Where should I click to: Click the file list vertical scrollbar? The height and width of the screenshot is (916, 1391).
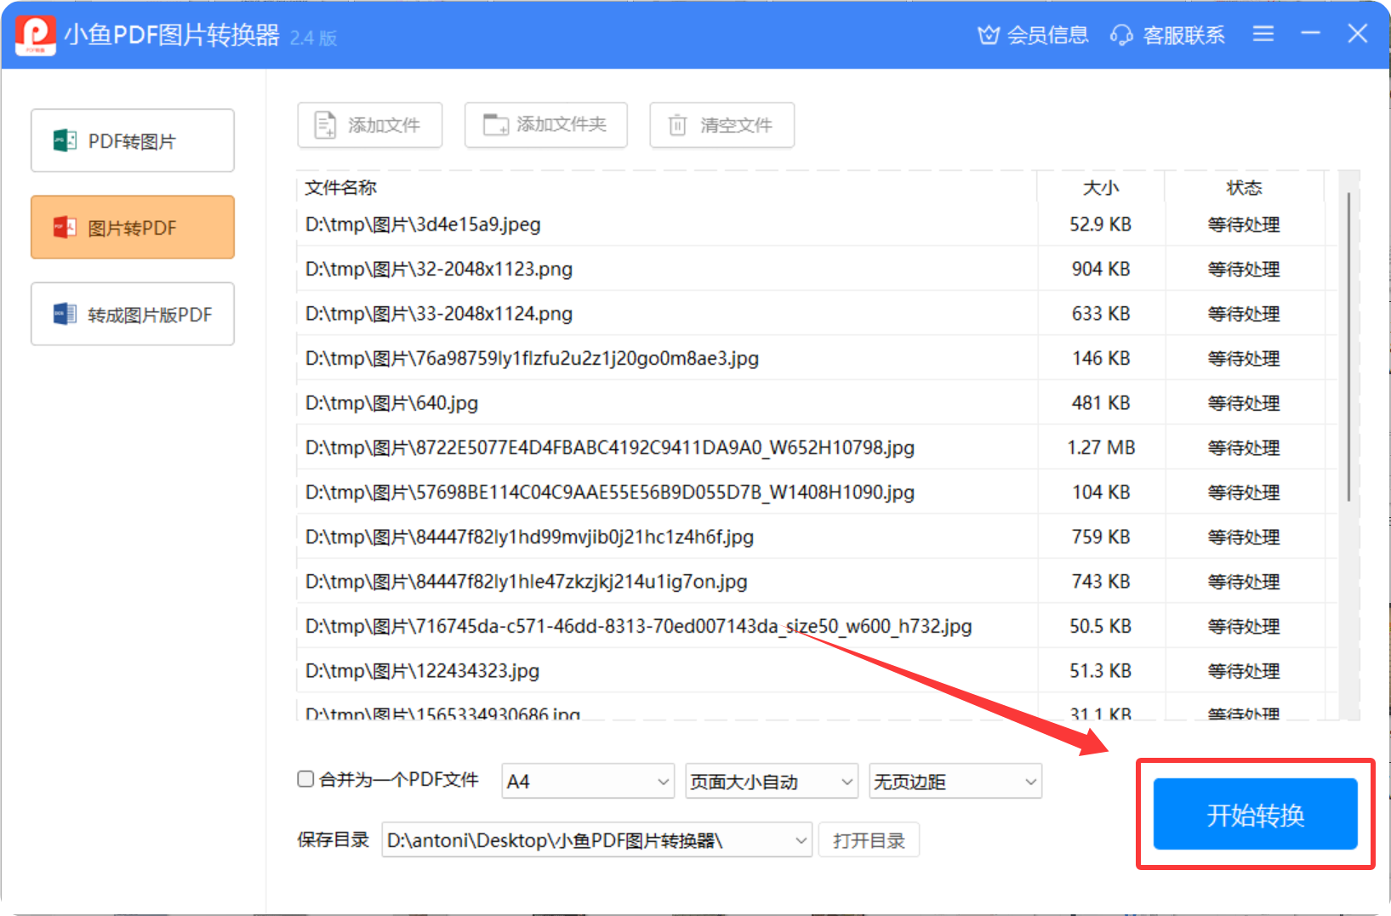(x=1348, y=349)
